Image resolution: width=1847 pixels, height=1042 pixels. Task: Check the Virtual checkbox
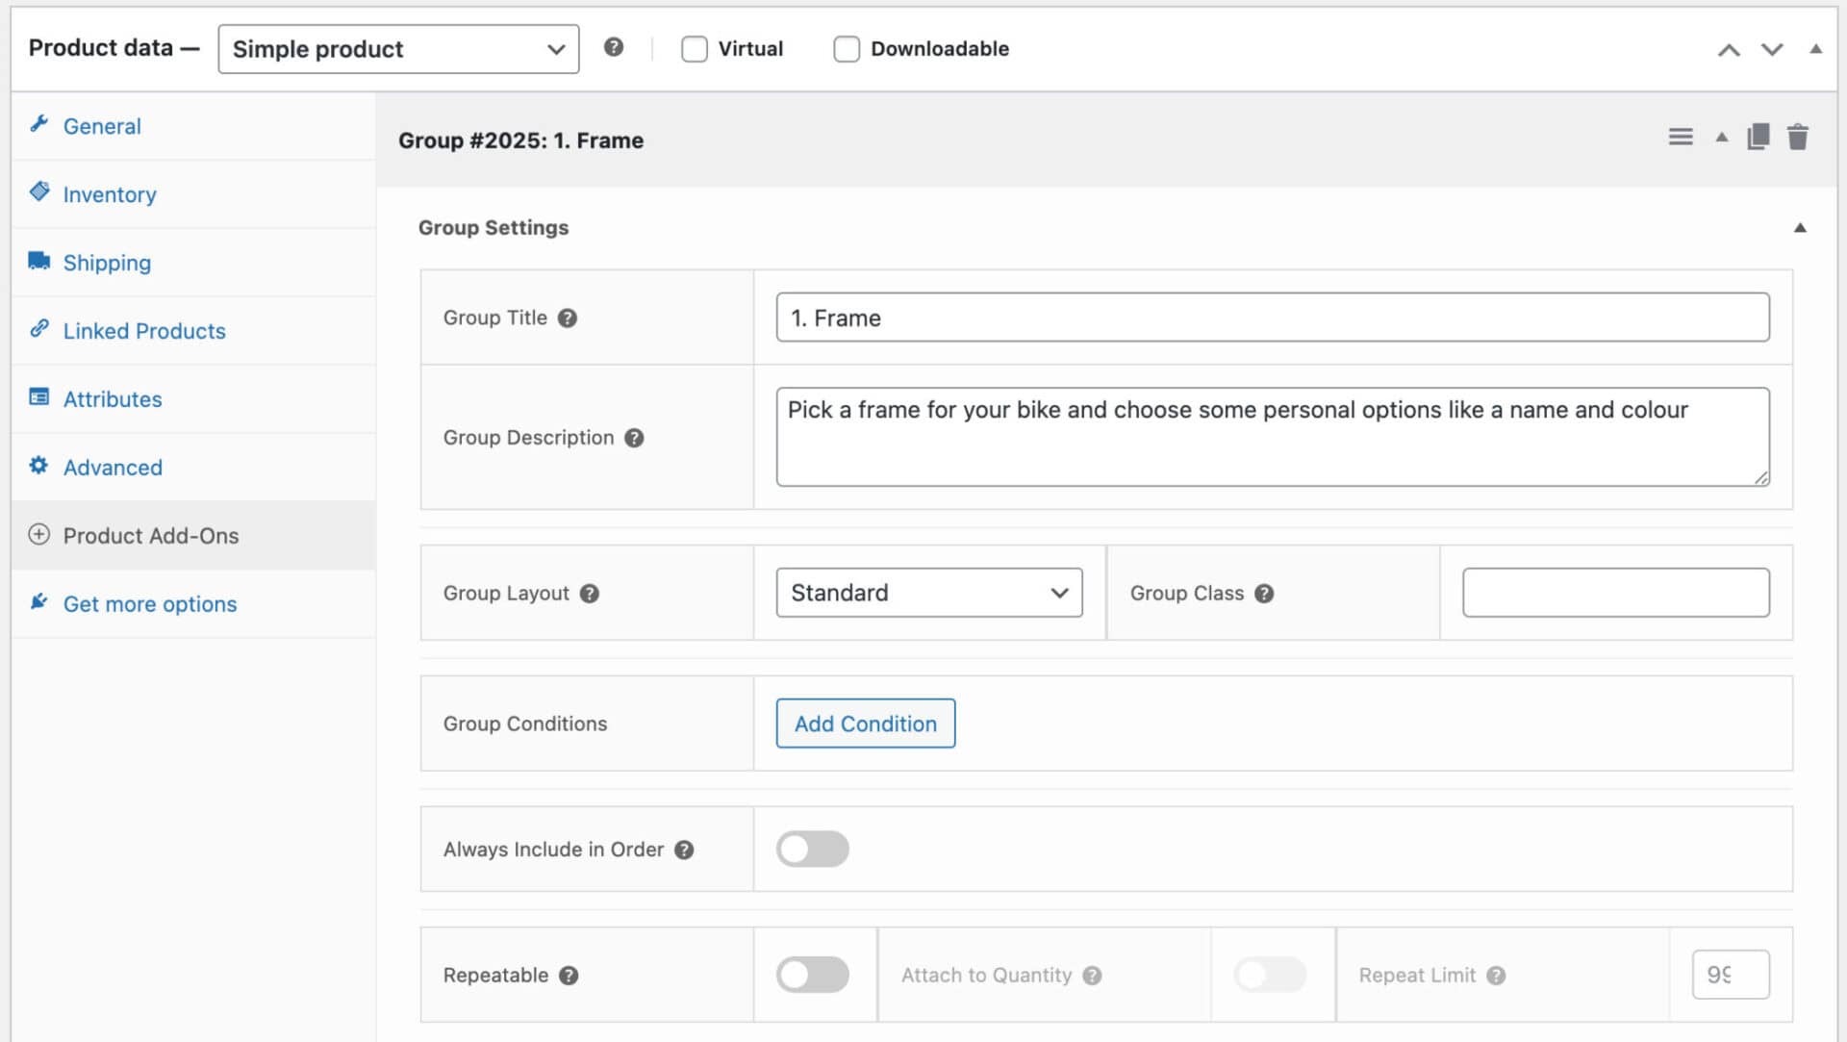click(x=694, y=49)
